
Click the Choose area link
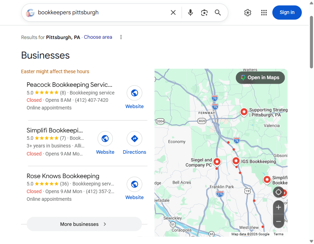(x=98, y=37)
